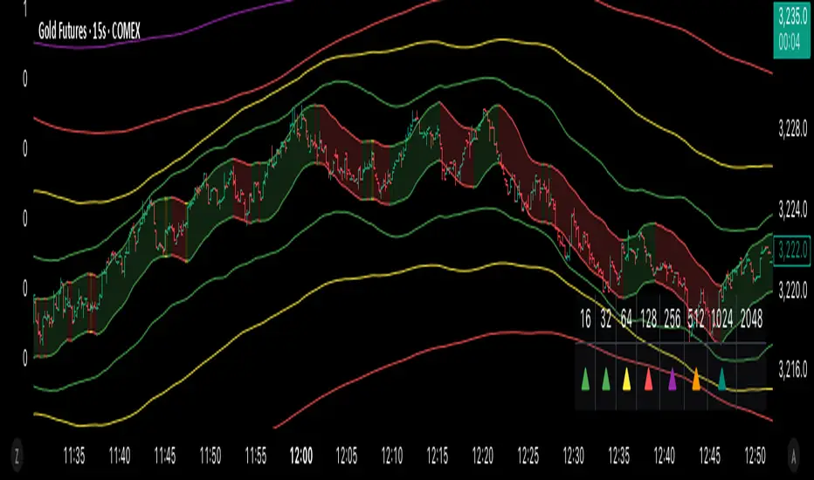Viewport: 814px width, 480px height.
Task: Click the 3,216.0 price axis label
Action: pyautogui.click(x=793, y=369)
